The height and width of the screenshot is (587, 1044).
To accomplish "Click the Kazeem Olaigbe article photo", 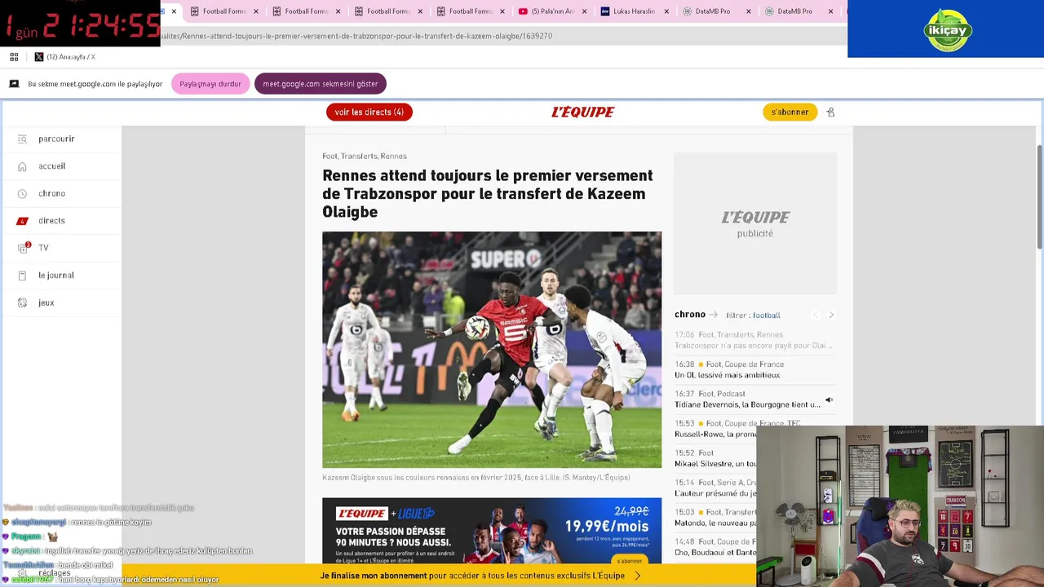I will (x=492, y=350).
